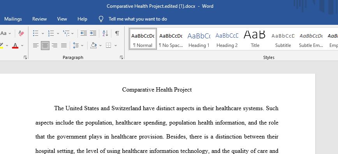Click the Increase Indent icon
Image resolution: width=338 pixels, height=154 pixels.
[x=93, y=33]
